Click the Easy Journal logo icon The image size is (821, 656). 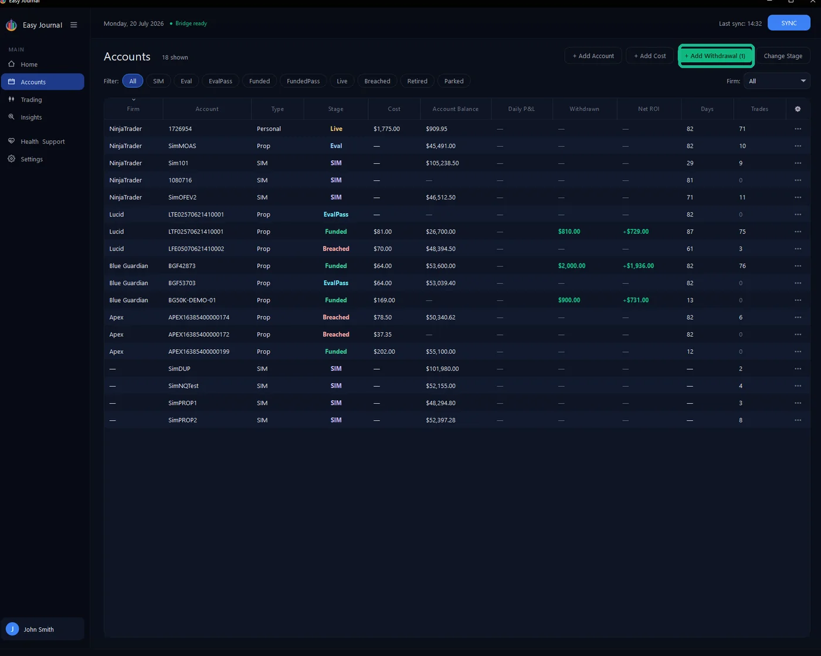(x=11, y=25)
